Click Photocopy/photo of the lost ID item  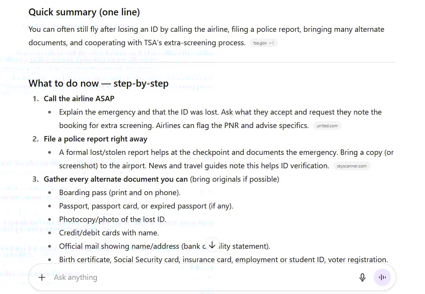[112, 219]
